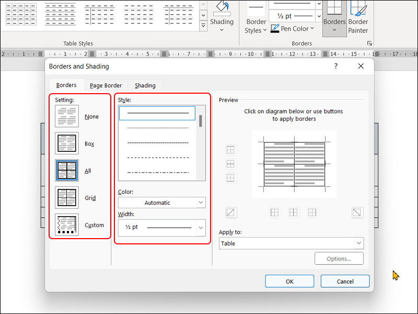The height and width of the screenshot is (314, 418).
Task: Toggle the top border preview button
Action: (231, 150)
